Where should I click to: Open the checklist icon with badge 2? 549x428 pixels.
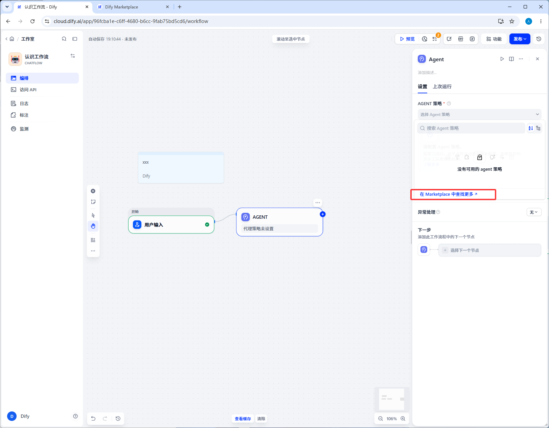435,39
